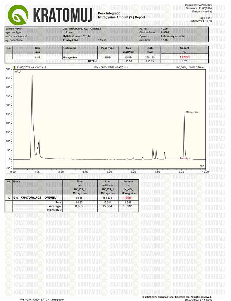Select area '15.5838' in summary row 12
The height and width of the screenshot is (301, 231).
[107, 198]
